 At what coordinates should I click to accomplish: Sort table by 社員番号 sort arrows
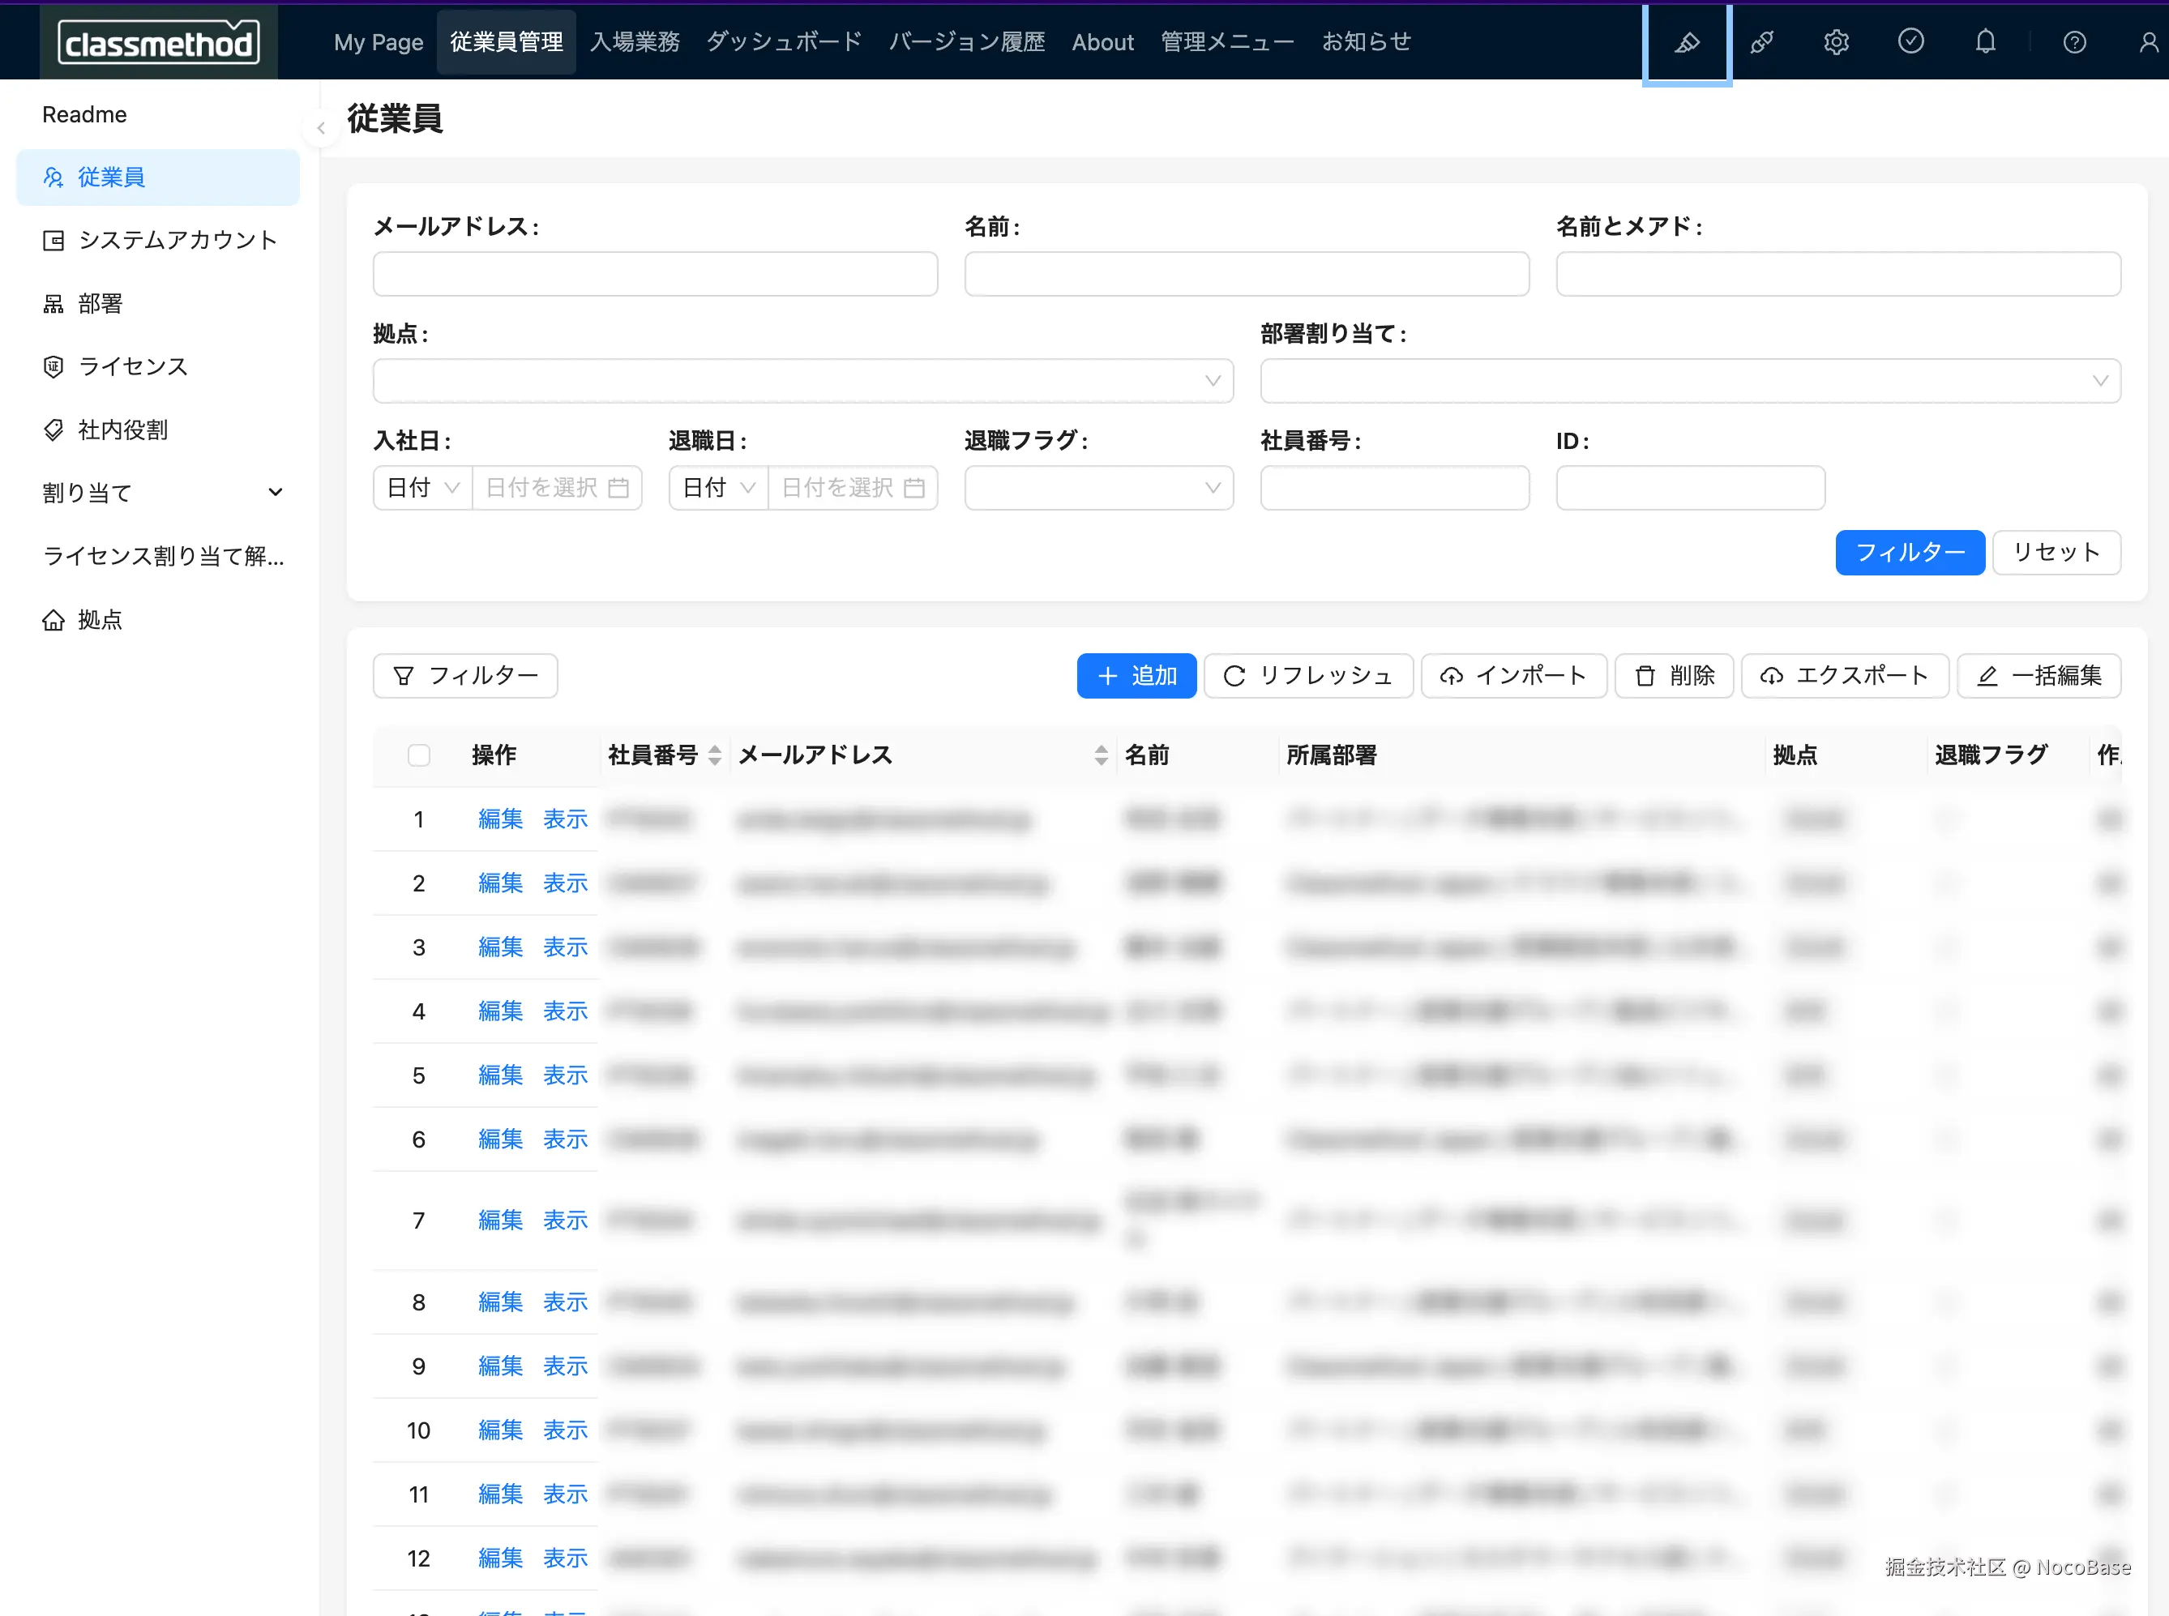[x=715, y=755]
